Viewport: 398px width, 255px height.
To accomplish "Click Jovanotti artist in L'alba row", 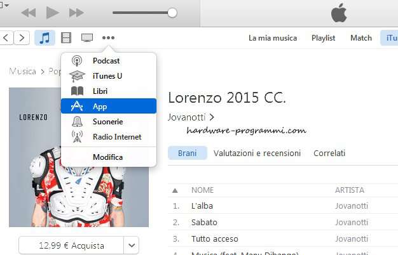I will [352, 206].
